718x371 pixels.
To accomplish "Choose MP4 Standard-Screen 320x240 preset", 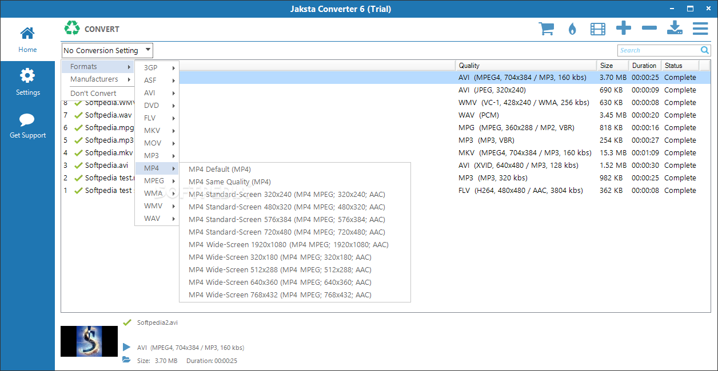I will 295,195.
